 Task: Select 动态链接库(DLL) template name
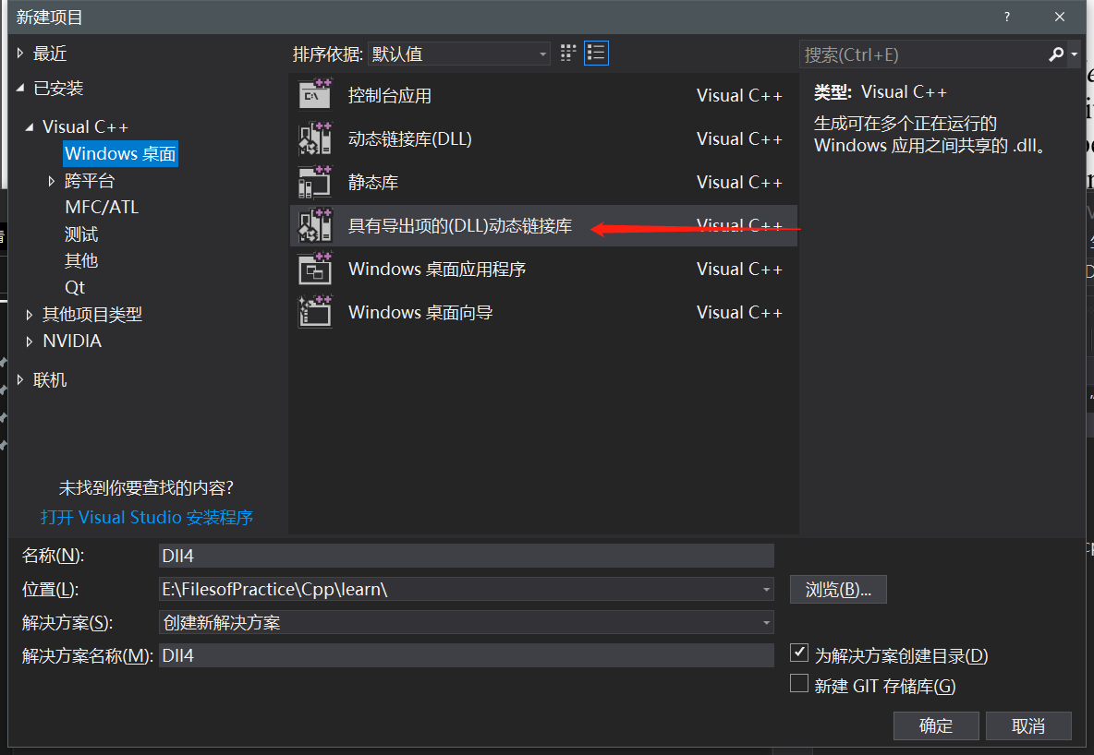click(x=409, y=138)
